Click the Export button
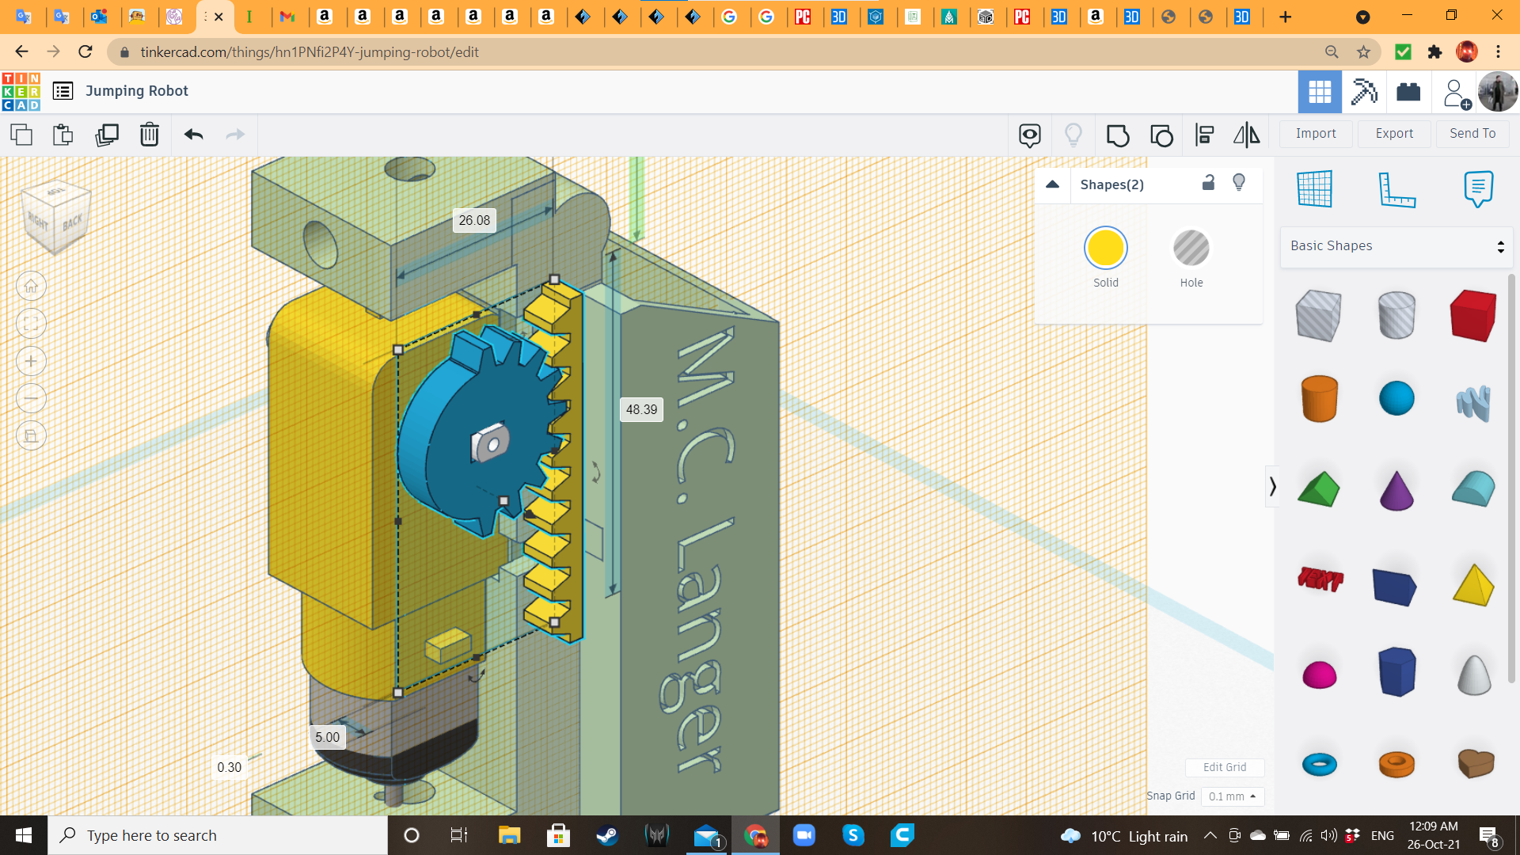1520x855 pixels. pos(1393,134)
